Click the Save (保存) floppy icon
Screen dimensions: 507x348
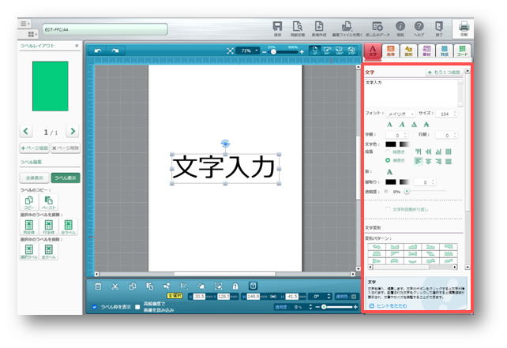pyautogui.click(x=277, y=27)
